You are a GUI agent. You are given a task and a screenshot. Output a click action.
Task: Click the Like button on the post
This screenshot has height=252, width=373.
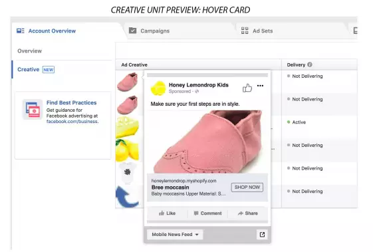click(x=168, y=213)
